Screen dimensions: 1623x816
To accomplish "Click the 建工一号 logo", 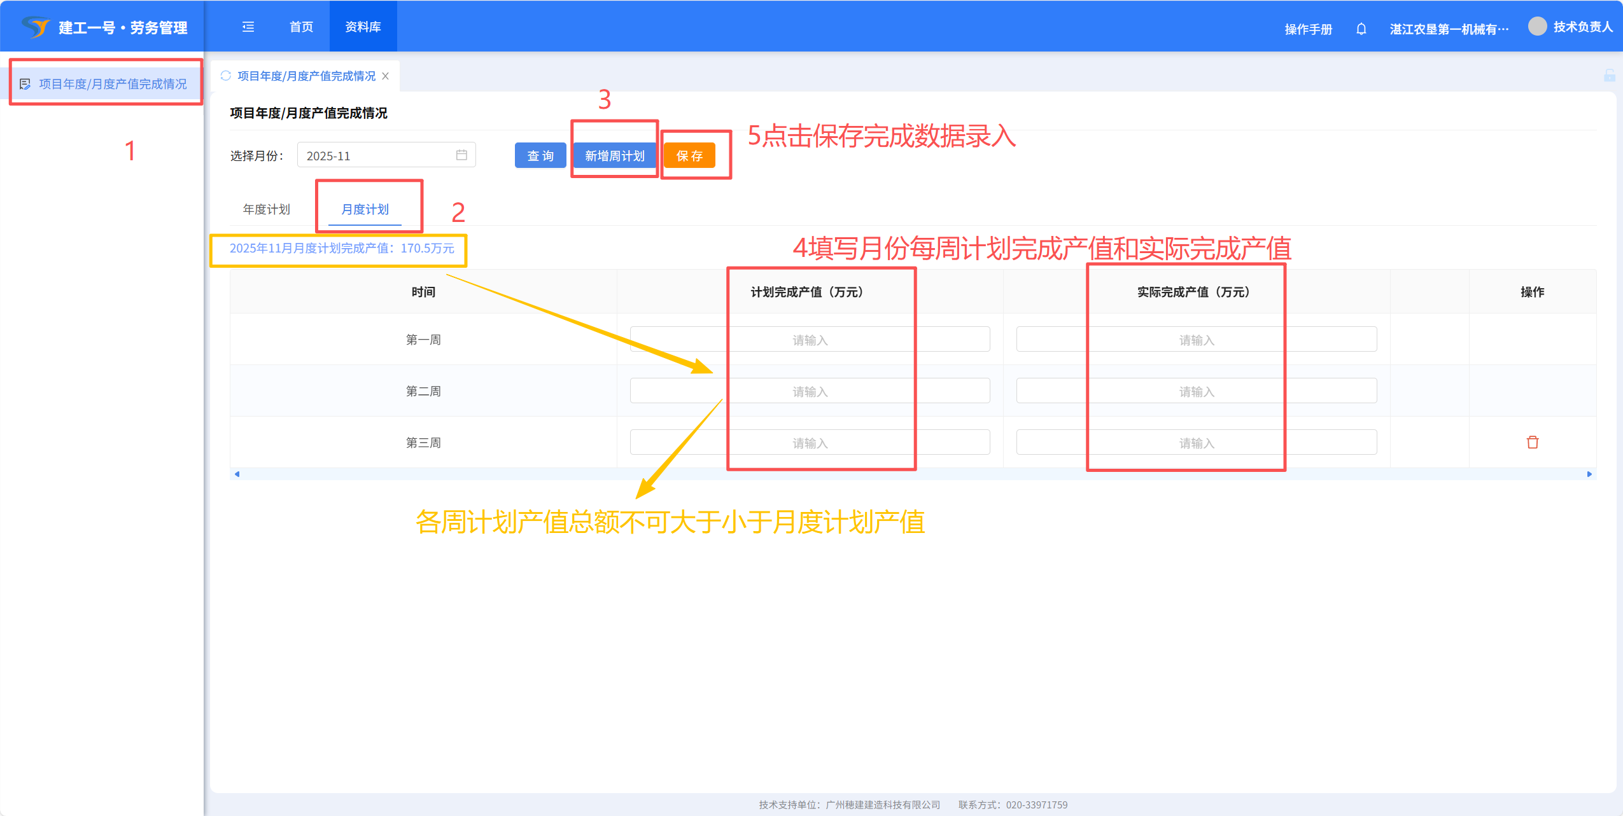I will click(x=36, y=27).
